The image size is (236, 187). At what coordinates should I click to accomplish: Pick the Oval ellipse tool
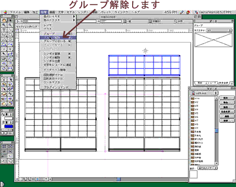coord(10,40)
